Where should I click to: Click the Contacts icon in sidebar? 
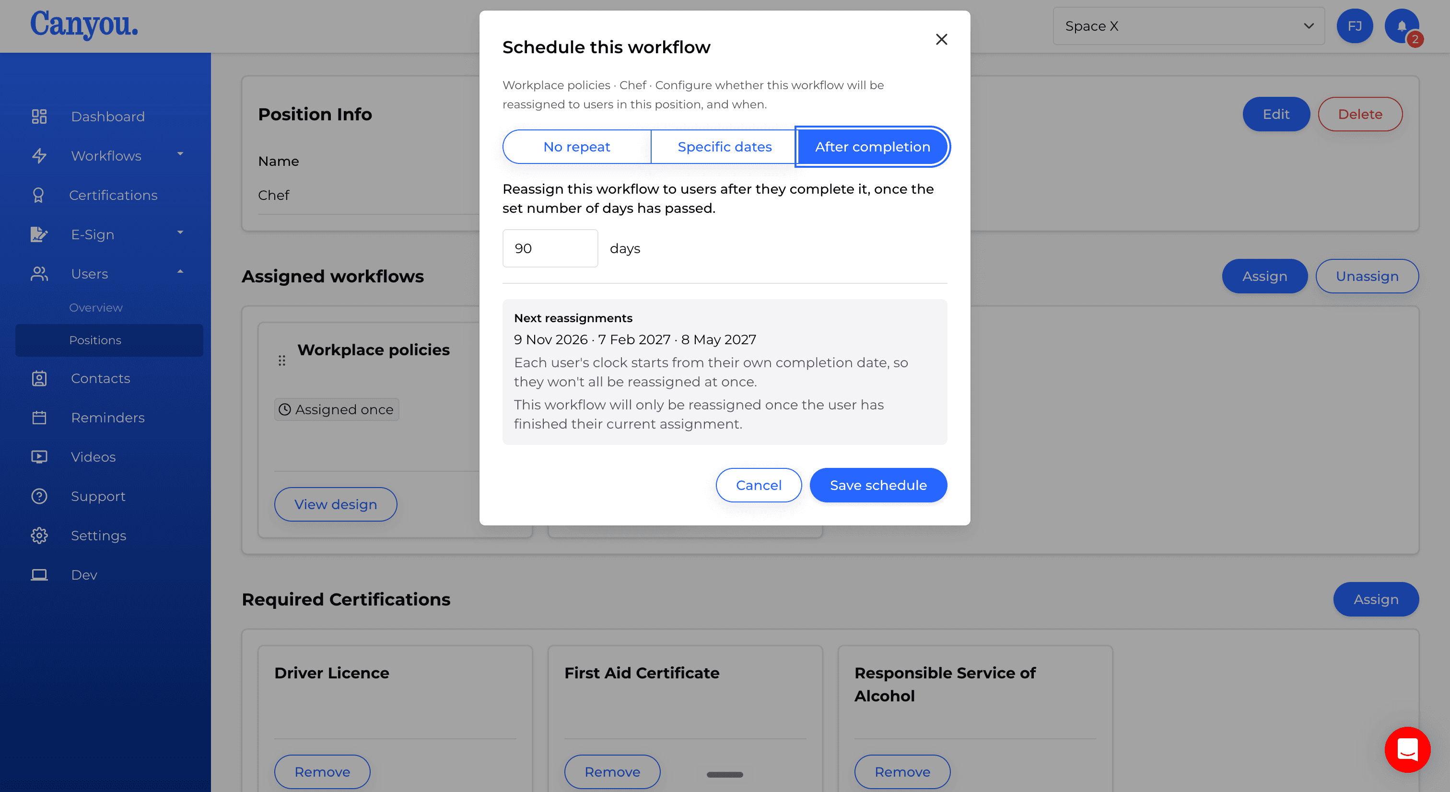(39, 378)
